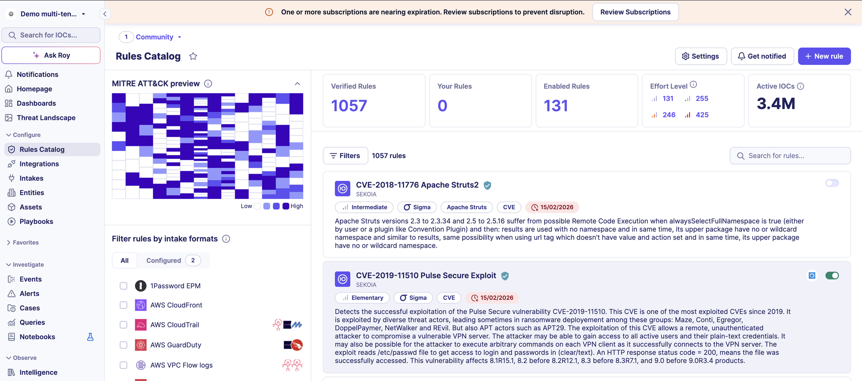Create a New rule

coord(824,56)
